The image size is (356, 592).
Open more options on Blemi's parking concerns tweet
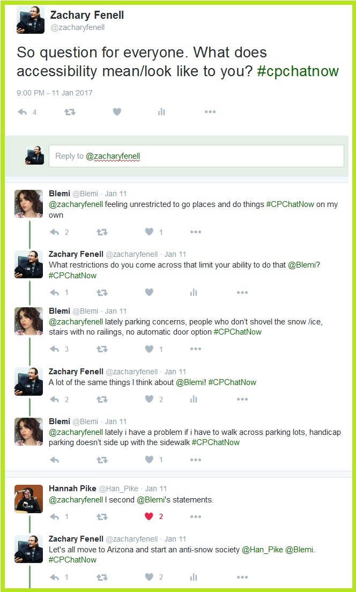tap(196, 349)
